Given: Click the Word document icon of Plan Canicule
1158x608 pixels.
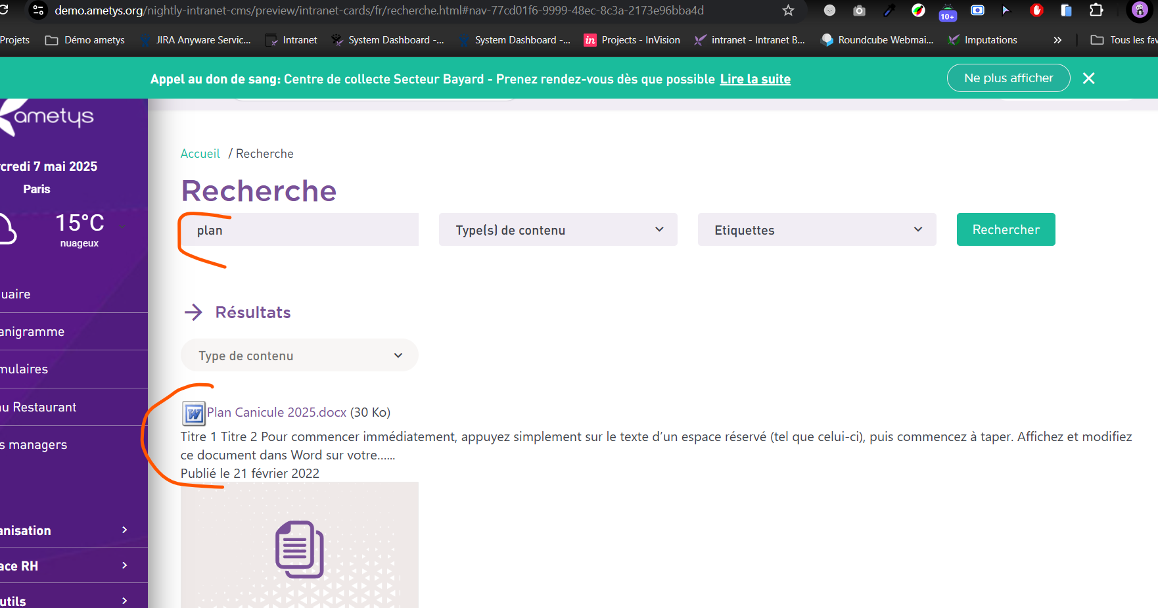Looking at the screenshot, I should 194,413.
